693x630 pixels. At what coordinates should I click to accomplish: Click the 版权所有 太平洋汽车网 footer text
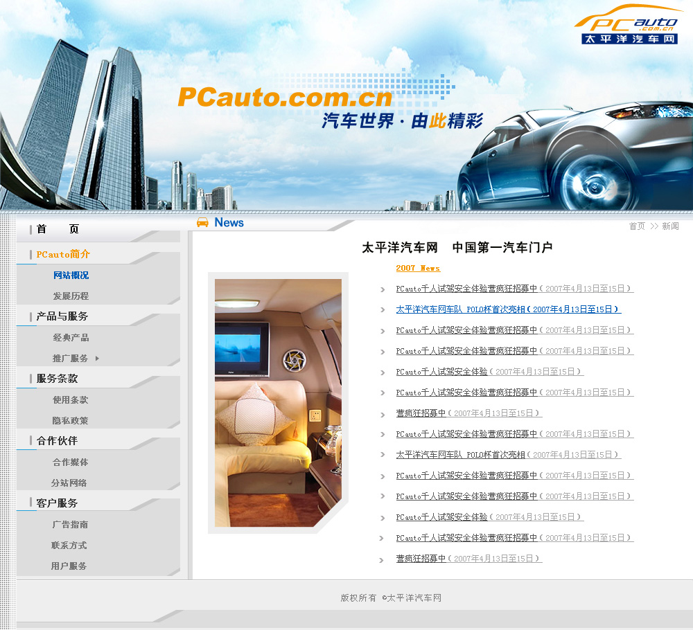pyautogui.click(x=391, y=597)
